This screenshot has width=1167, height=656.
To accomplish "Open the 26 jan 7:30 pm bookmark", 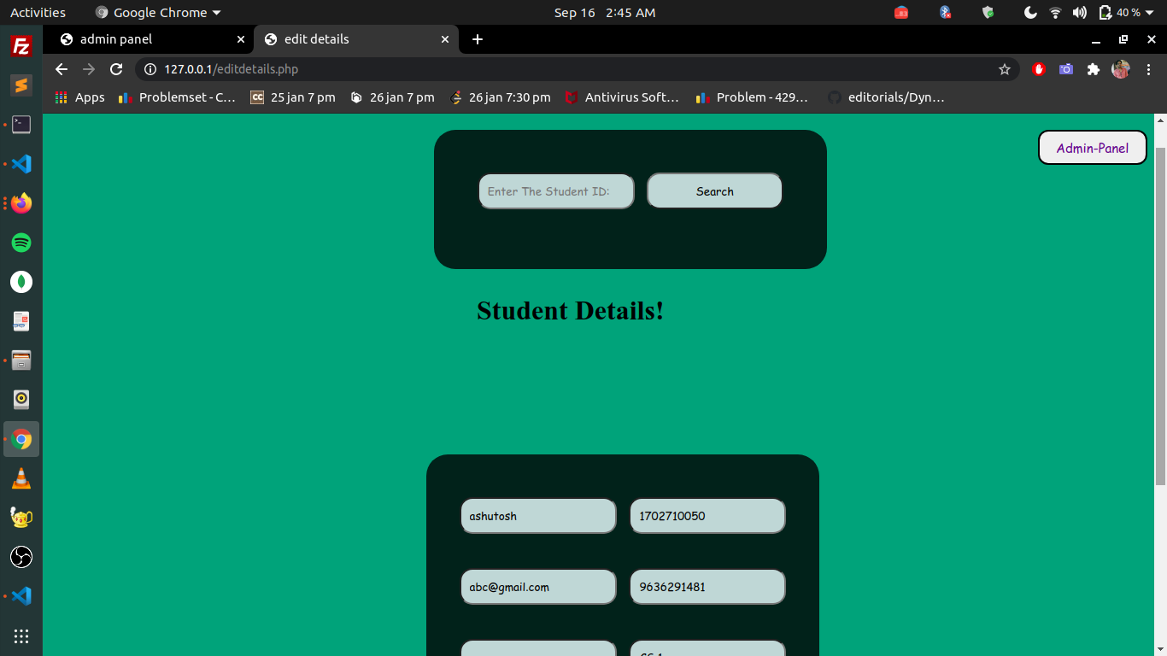I will [501, 97].
